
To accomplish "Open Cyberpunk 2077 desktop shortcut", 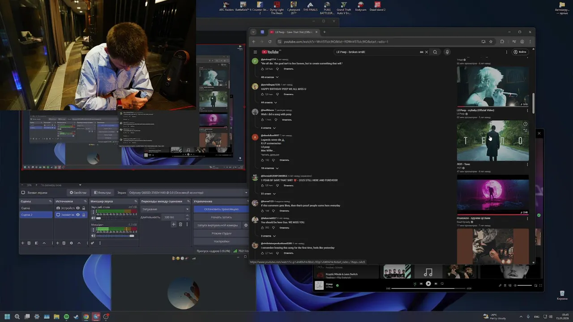I will point(294,7).
